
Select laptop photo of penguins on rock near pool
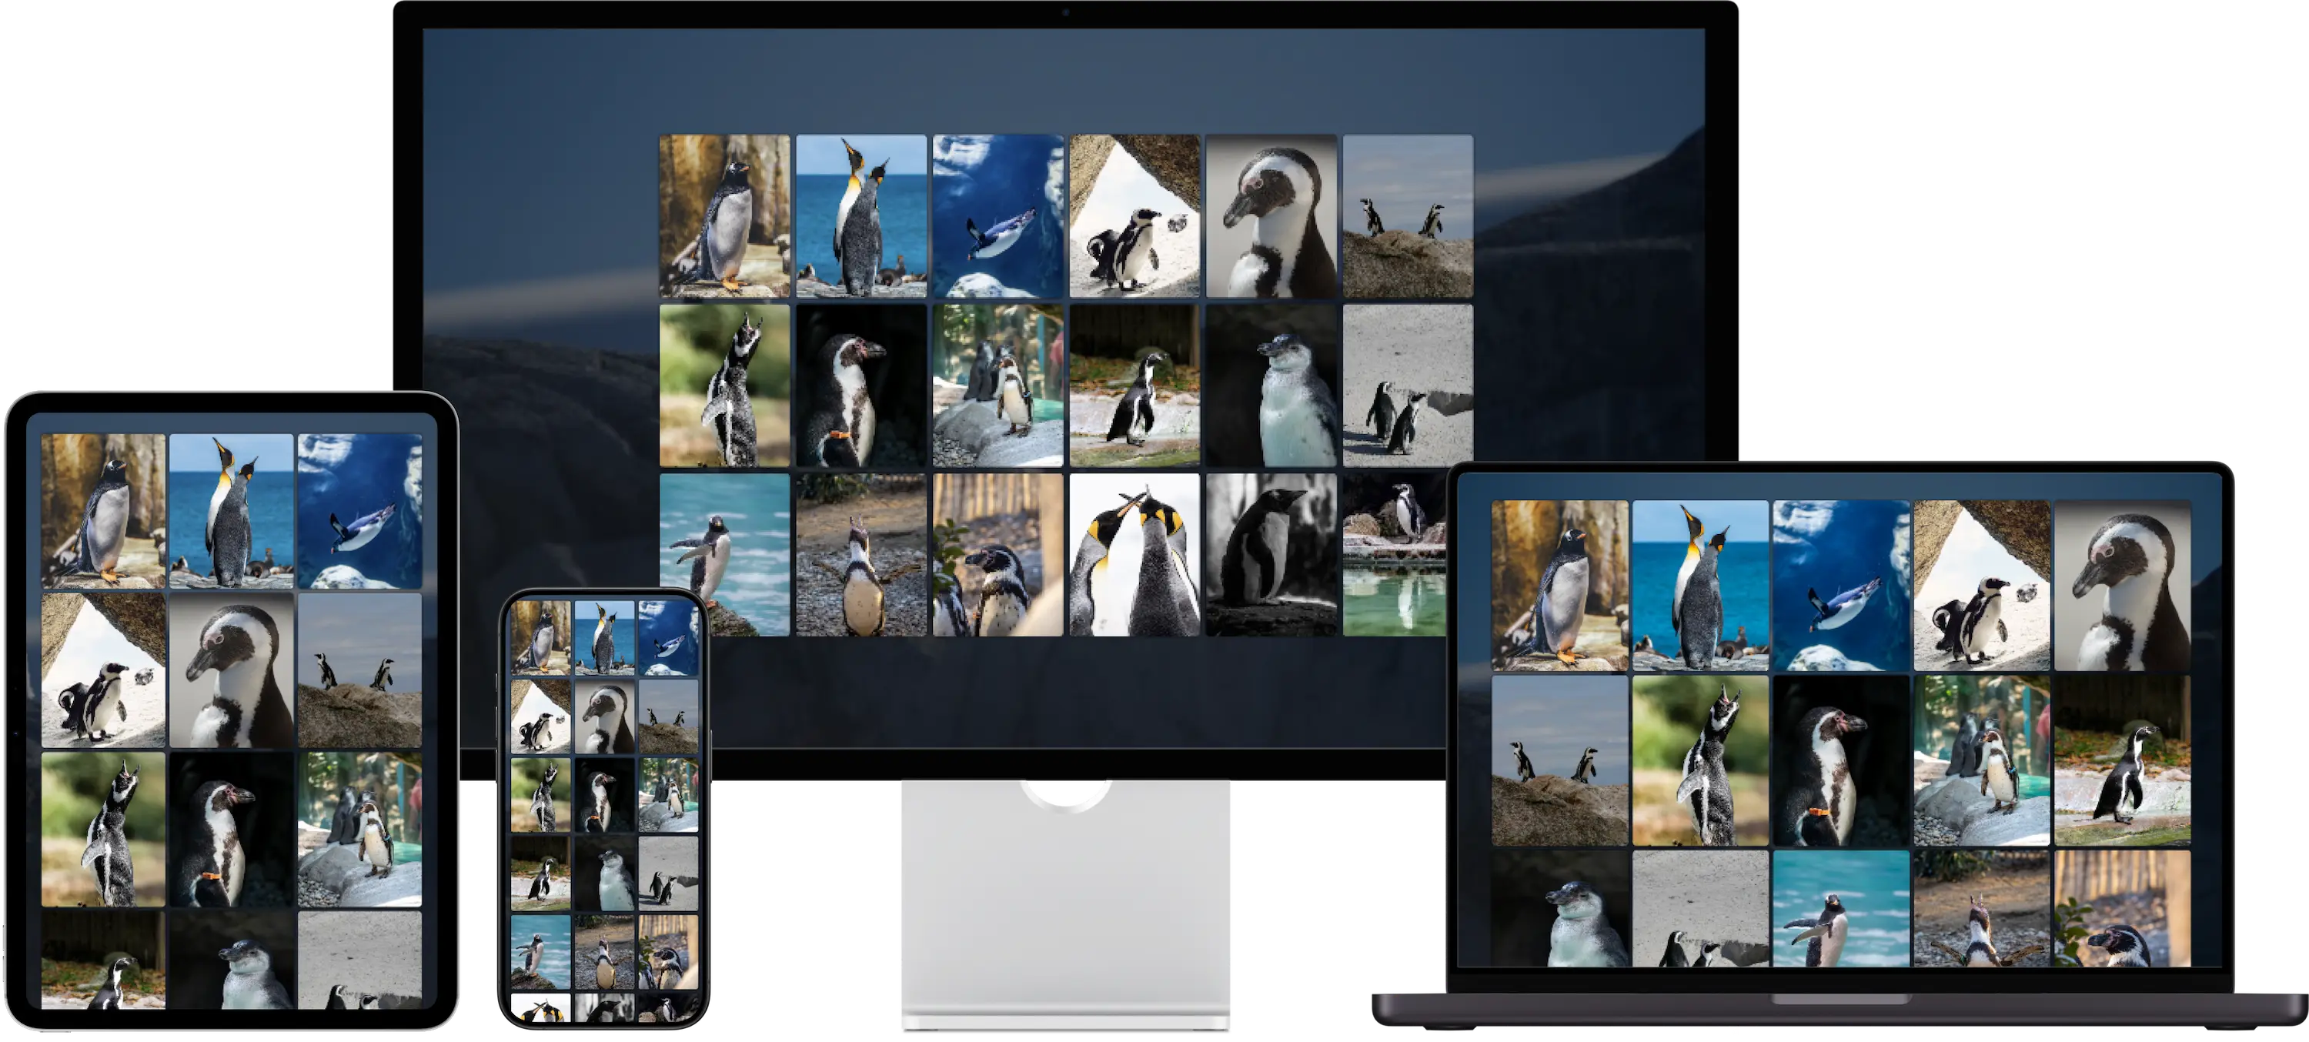coord(1981,760)
